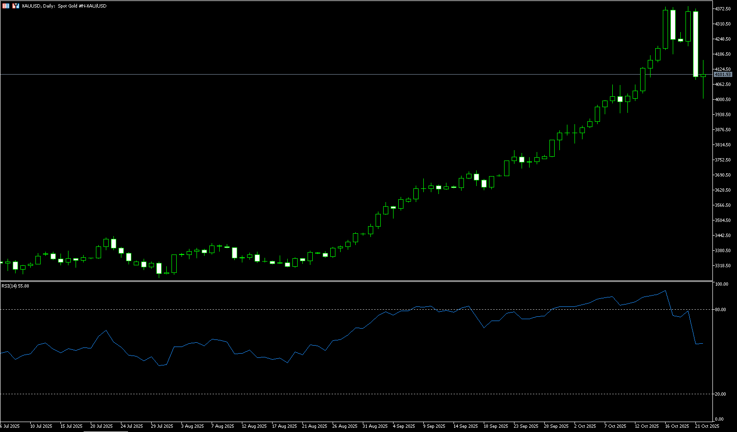Click the 80.00 level on RSI scale
Screen dimensions: 737x432
click(720, 310)
